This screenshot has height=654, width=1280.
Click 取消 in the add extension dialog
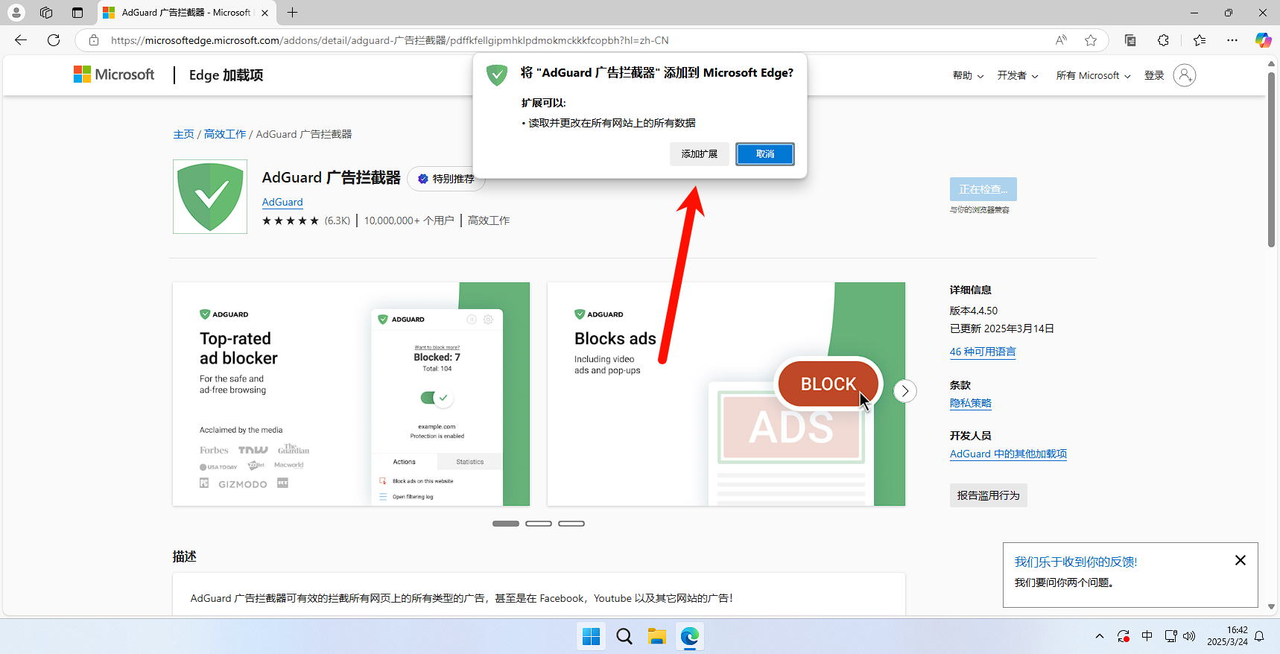(x=765, y=154)
